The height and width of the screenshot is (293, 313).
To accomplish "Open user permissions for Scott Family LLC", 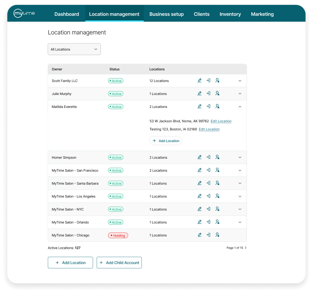I will (217, 80).
